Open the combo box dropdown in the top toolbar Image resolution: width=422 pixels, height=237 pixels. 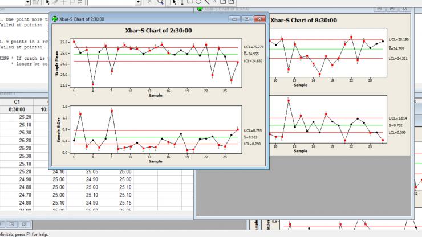(x=139, y=2)
